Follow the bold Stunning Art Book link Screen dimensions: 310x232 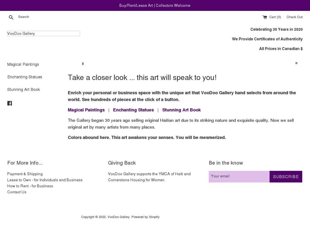[181, 110]
